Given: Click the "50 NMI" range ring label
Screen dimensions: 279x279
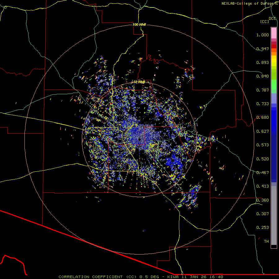Looking at the screenshot, I should pos(139,82).
